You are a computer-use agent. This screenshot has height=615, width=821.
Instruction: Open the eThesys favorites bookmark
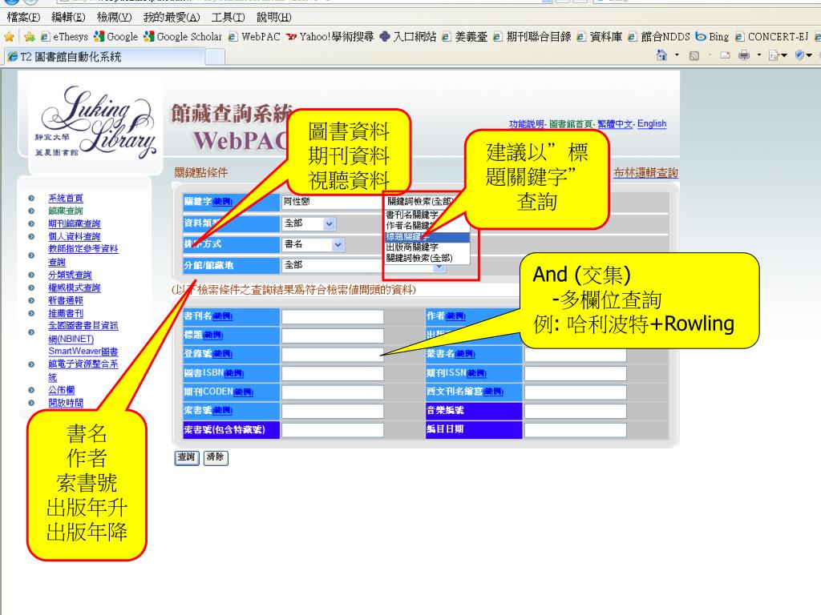[64, 37]
